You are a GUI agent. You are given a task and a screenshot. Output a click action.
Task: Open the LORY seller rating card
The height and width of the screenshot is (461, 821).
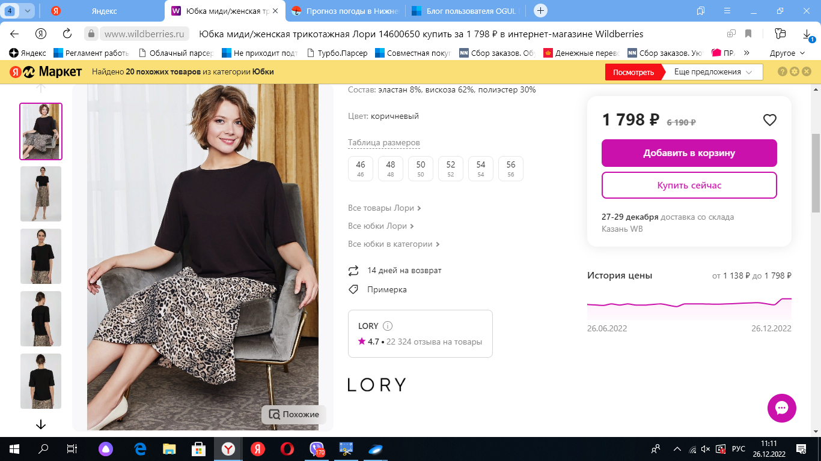(x=420, y=334)
